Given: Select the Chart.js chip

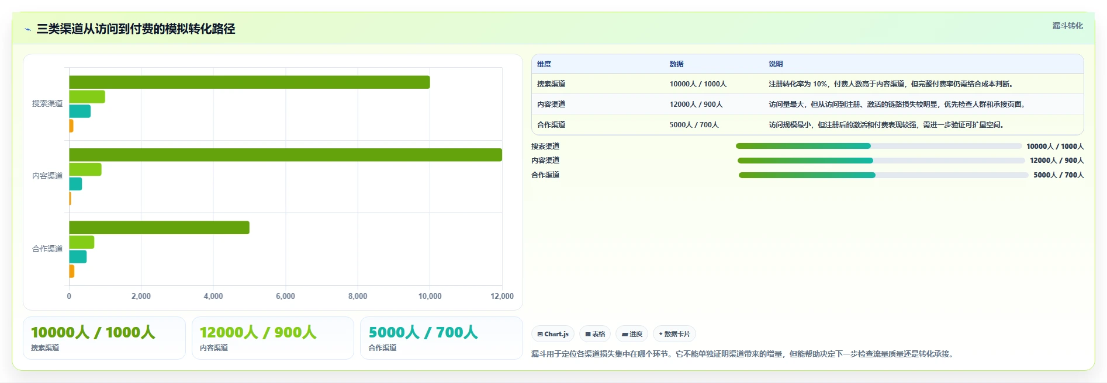Looking at the screenshot, I should point(553,334).
